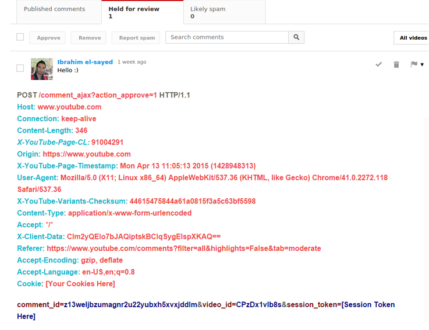Click Origin value 'https://www.youtube.com'
Viewport: 429px width, 330px height.
click(87, 154)
